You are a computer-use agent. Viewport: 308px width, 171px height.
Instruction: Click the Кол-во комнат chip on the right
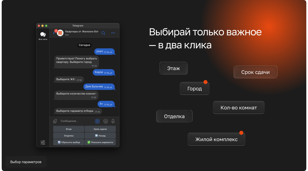pyautogui.click(x=238, y=108)
